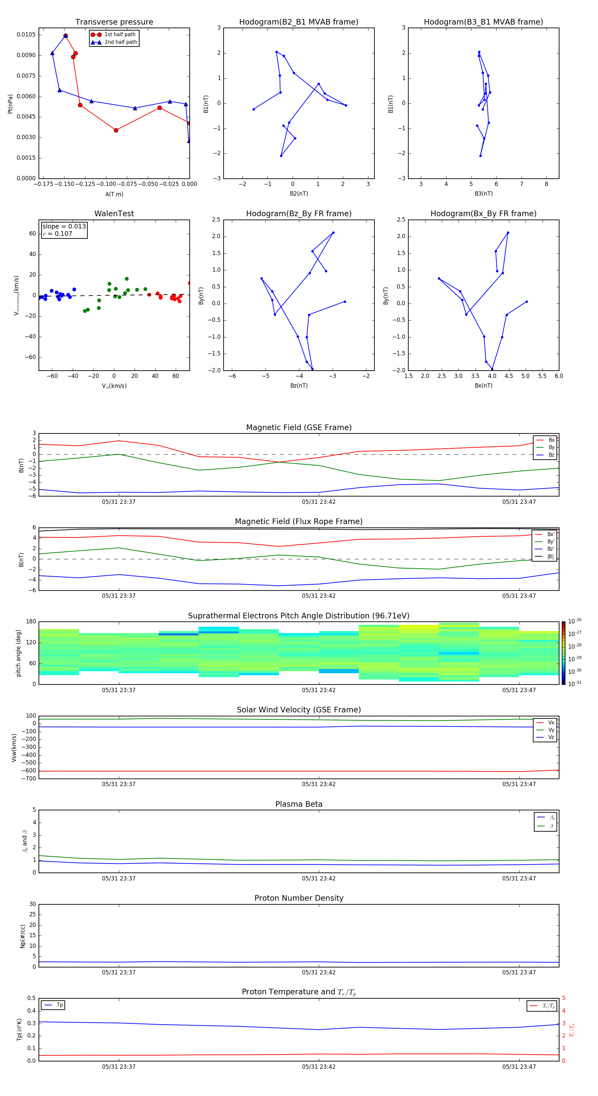Click the '|B|' legend entry in Flux Rope plot

coord(545,557)
